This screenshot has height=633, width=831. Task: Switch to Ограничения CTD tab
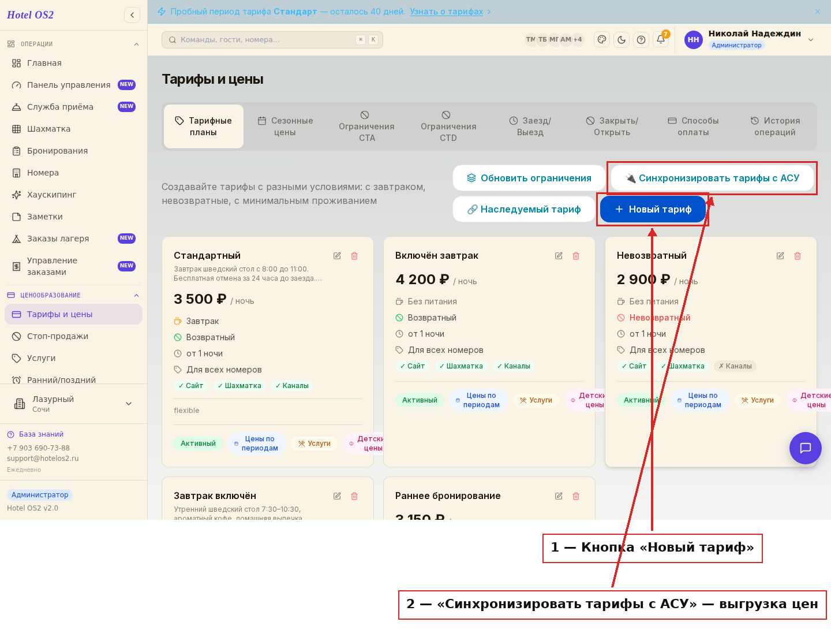(x=448, y=126)
